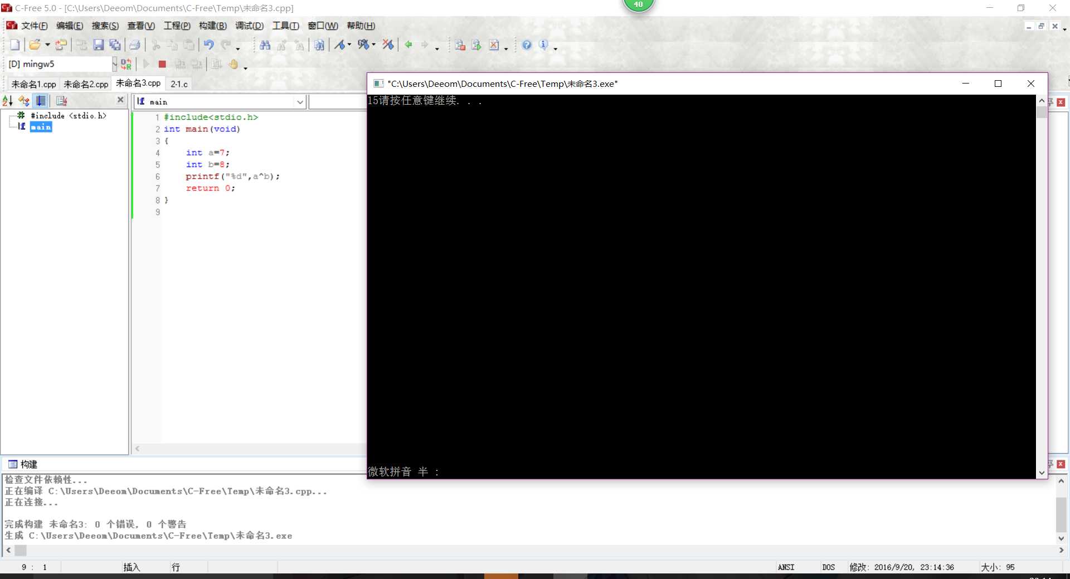Open the 窗口(W) menu
Screen dimensions: 1070x579
[323, 26]
